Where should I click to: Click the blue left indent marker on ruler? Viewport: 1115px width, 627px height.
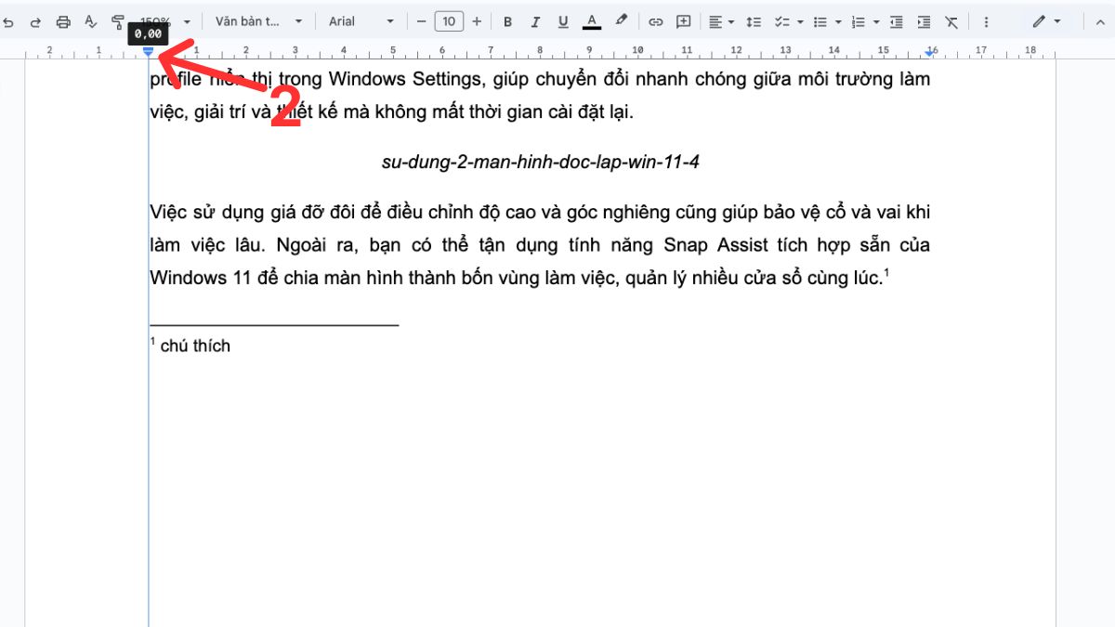coord(149,53)
